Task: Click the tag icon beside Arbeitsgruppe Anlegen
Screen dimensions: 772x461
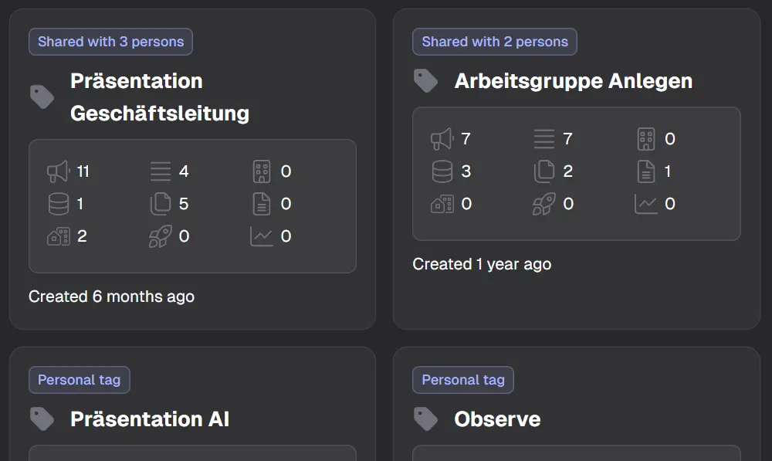Action: pos(425,81)
